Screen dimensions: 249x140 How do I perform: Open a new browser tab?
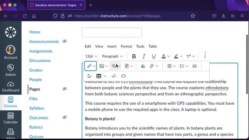[x=91, y=5]
